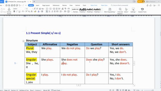Toggle Italic formatting

pyautogui.click(x=17, y=11)
